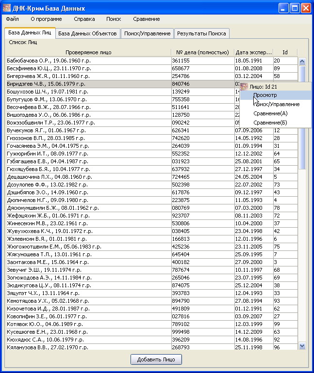Sort by Id column header
Viewport: 314px width, 373px height.
click(285, 52)
